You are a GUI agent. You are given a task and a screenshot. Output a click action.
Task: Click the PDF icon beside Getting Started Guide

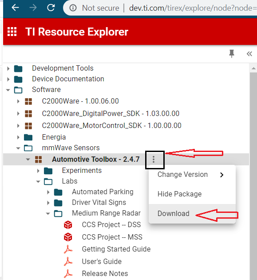pos(68,249)
